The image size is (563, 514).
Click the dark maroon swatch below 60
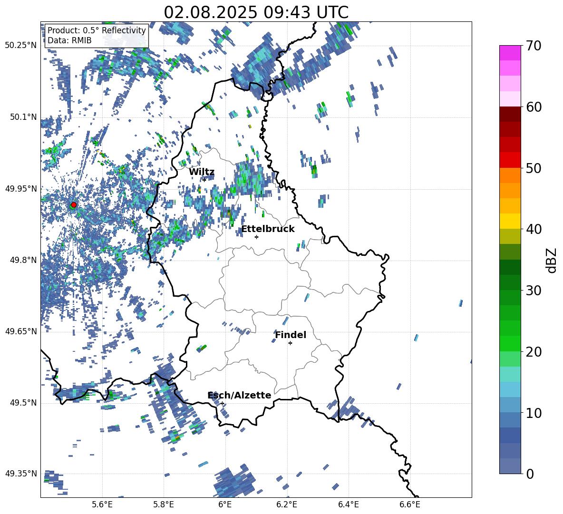510,114
